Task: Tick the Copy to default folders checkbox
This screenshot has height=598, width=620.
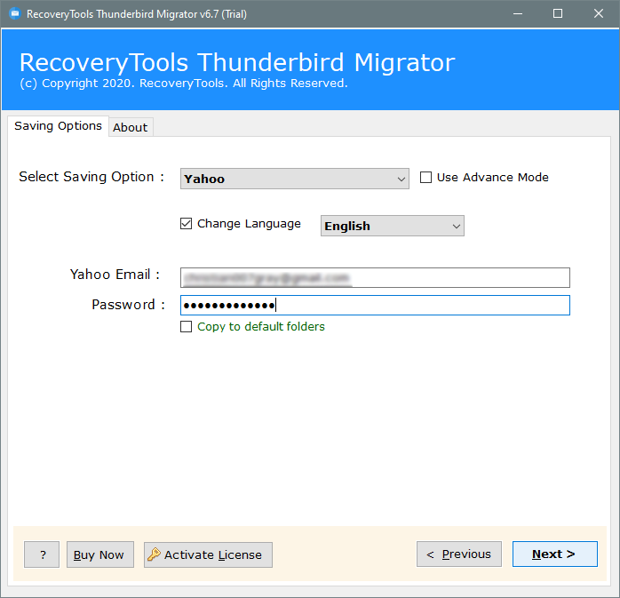Action: [186, 327]
